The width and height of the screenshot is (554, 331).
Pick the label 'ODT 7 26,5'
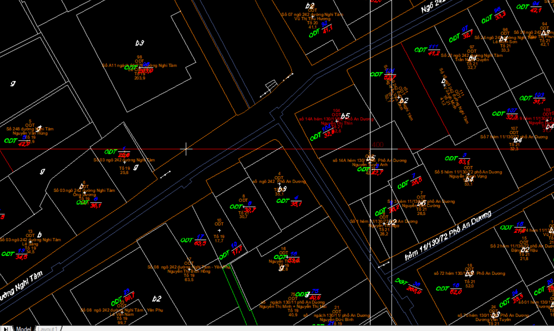(x=410, y=181)
